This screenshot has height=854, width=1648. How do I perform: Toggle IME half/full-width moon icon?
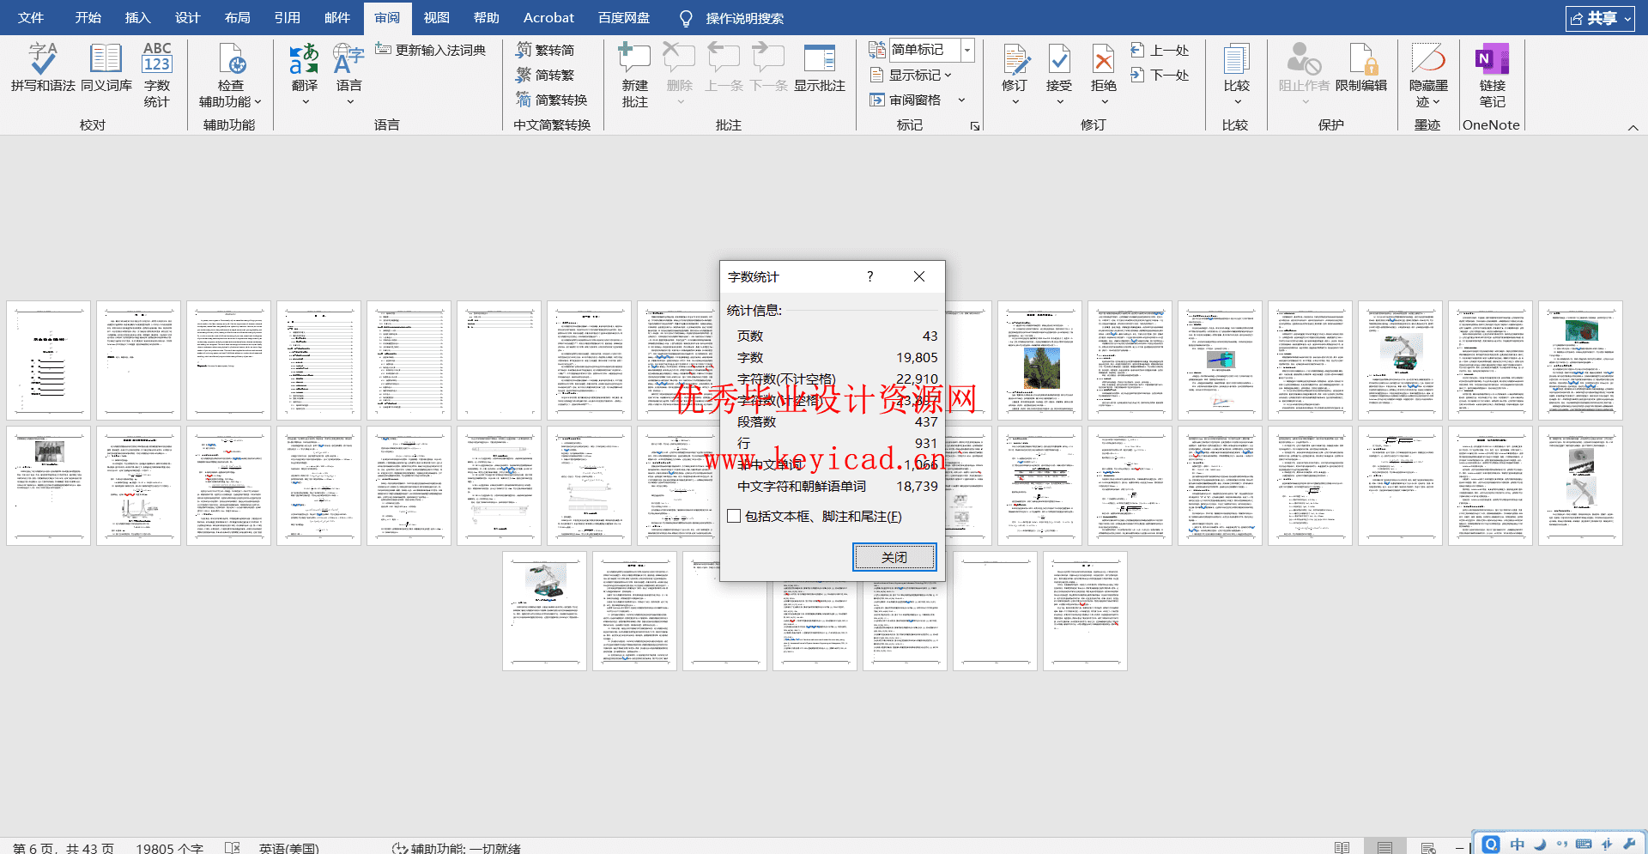tap(1540, 844)
